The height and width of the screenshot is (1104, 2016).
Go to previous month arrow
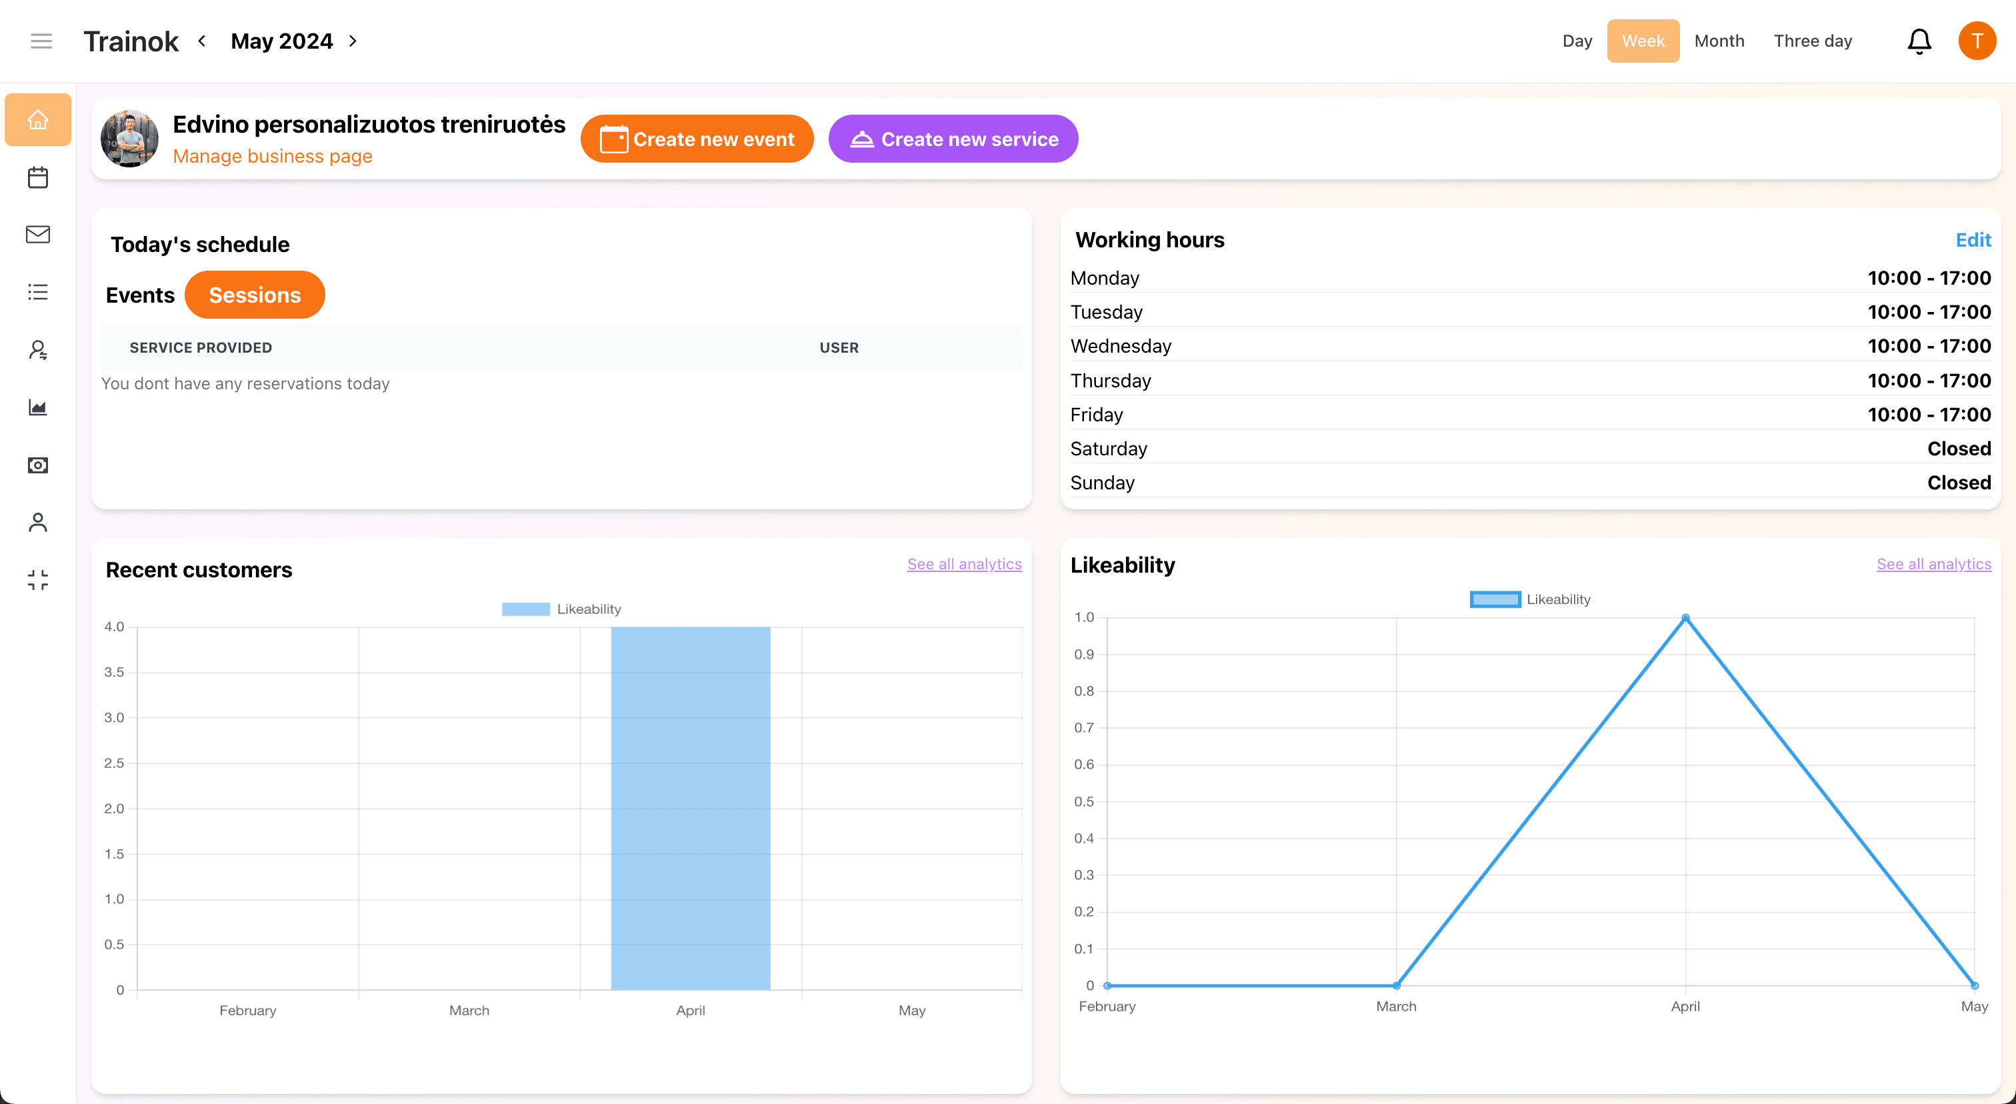click(202, 41)
